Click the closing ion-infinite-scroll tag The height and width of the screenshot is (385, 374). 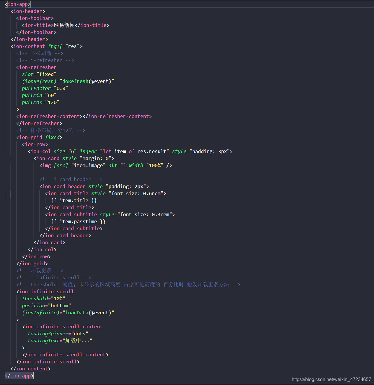[48, 362]
